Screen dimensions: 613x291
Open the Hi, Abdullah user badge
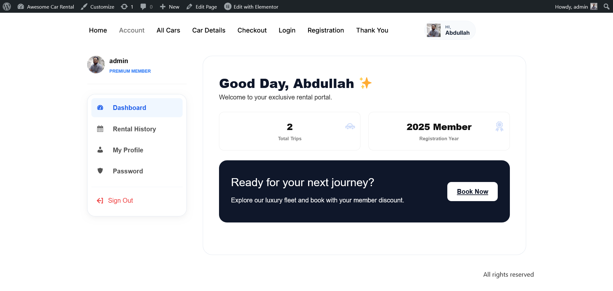(x=451, y=30)
